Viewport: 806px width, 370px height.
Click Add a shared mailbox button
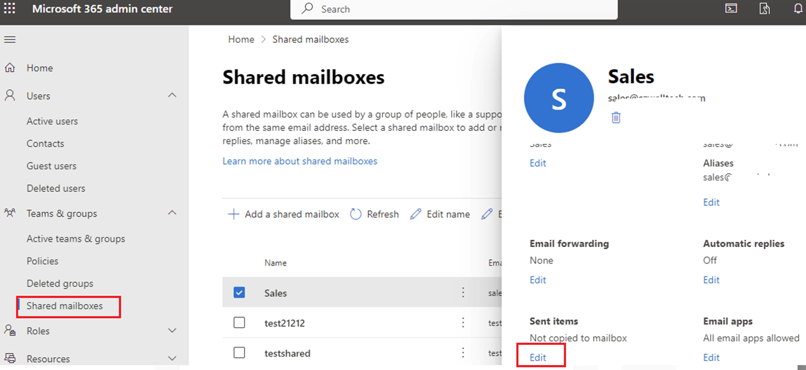[283, 214]
